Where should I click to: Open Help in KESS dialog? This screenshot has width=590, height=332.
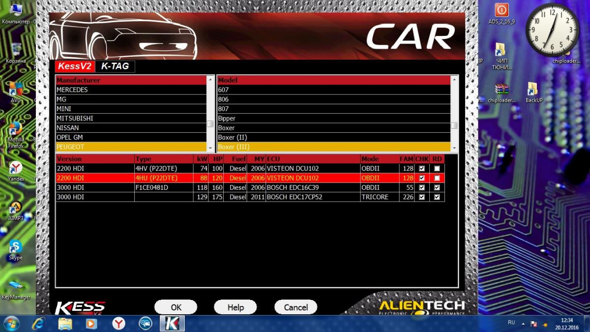coord(236,307)
